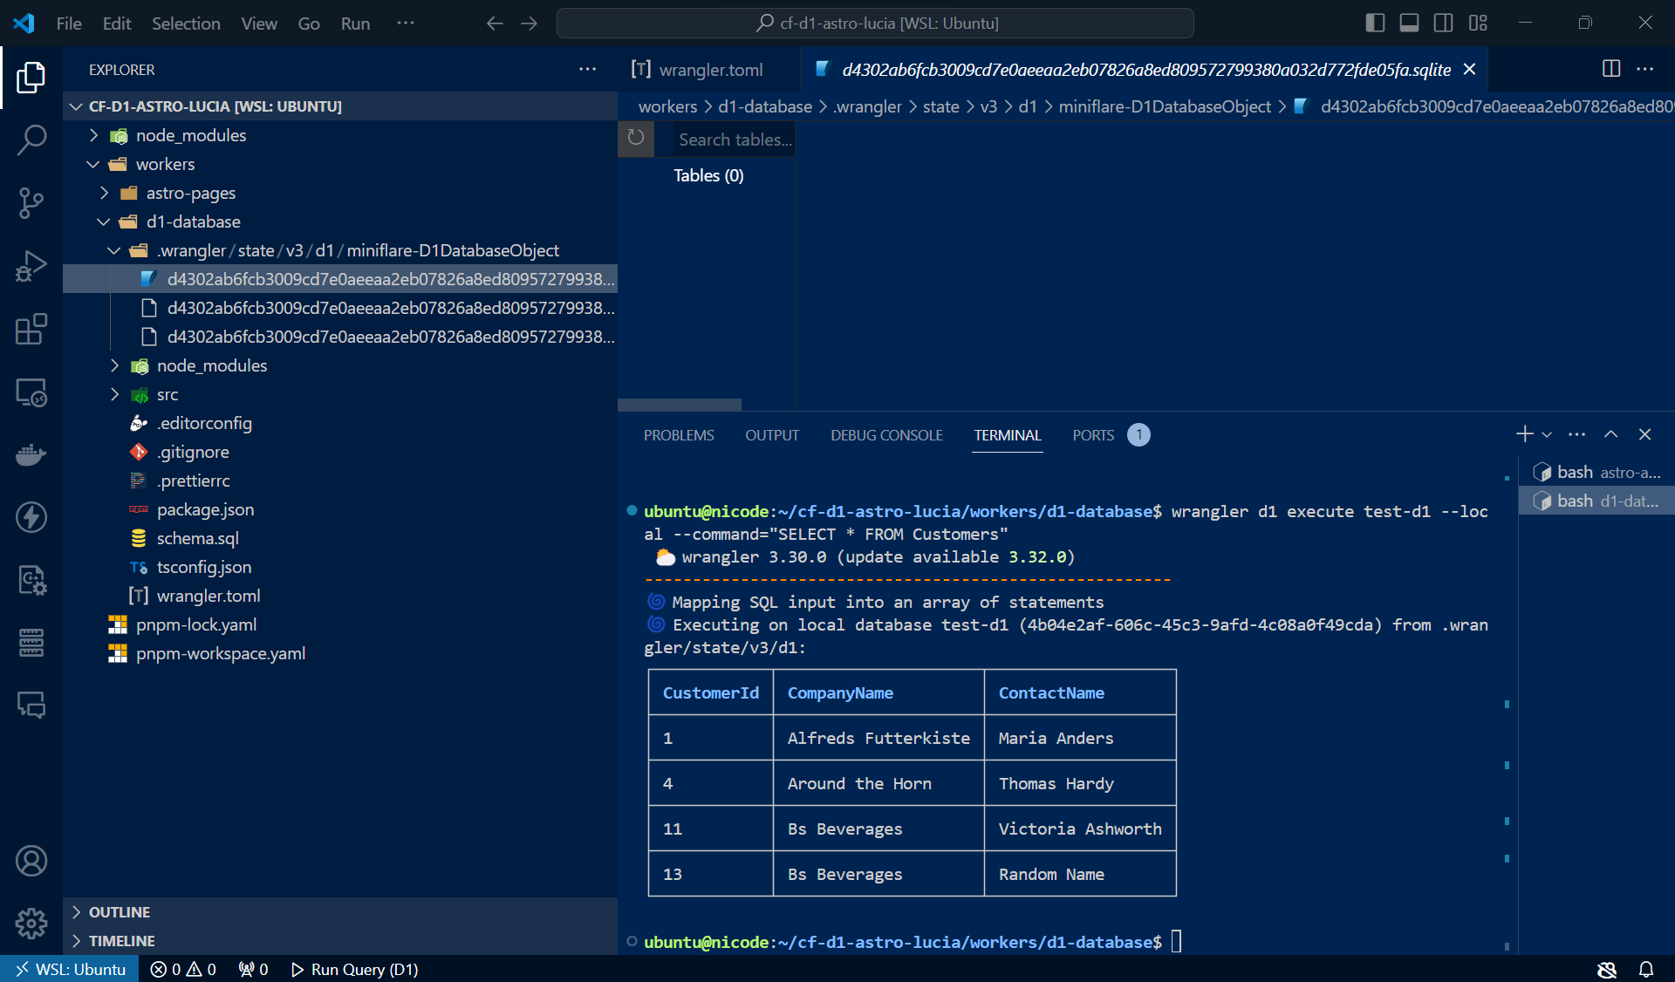This screenshot has height=982, width=1675.
Task: Open the Search view in activity bar
Action: pos(31,140)
